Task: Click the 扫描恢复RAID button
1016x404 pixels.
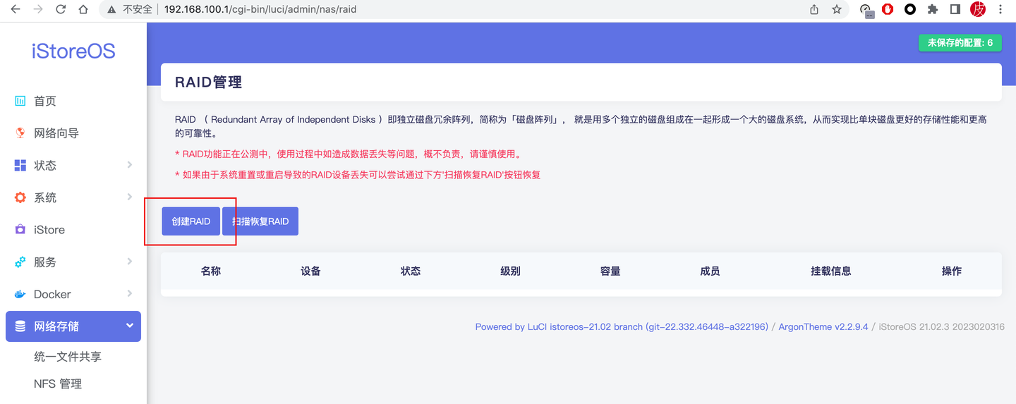Action: 260,221
